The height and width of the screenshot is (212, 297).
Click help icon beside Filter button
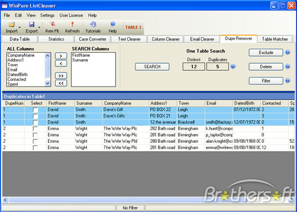click(x=288, y=81)
